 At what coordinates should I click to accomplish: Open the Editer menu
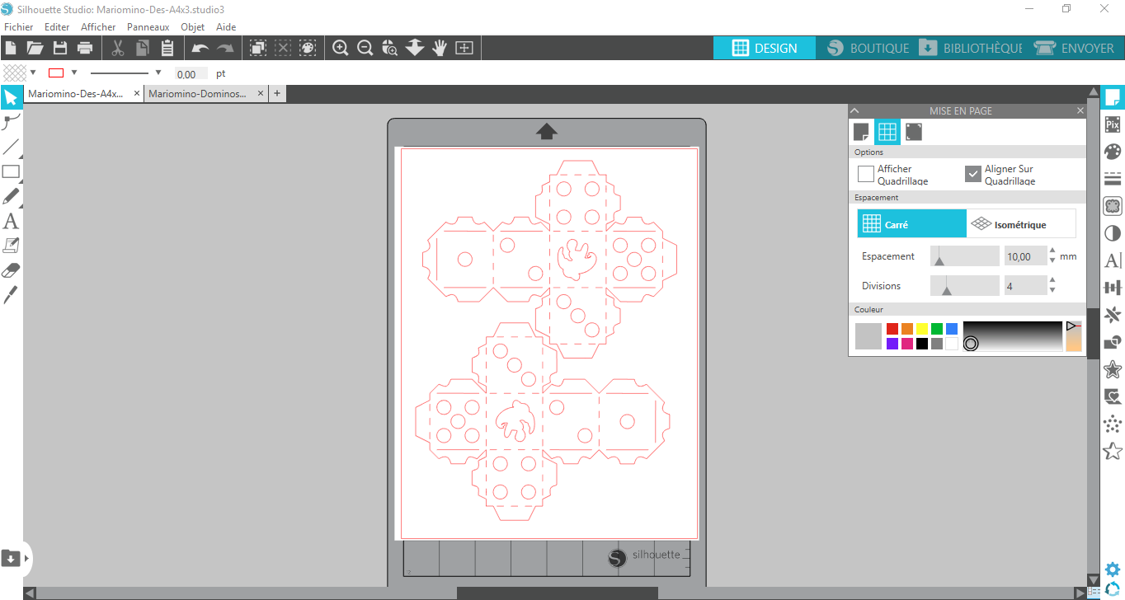57,27
